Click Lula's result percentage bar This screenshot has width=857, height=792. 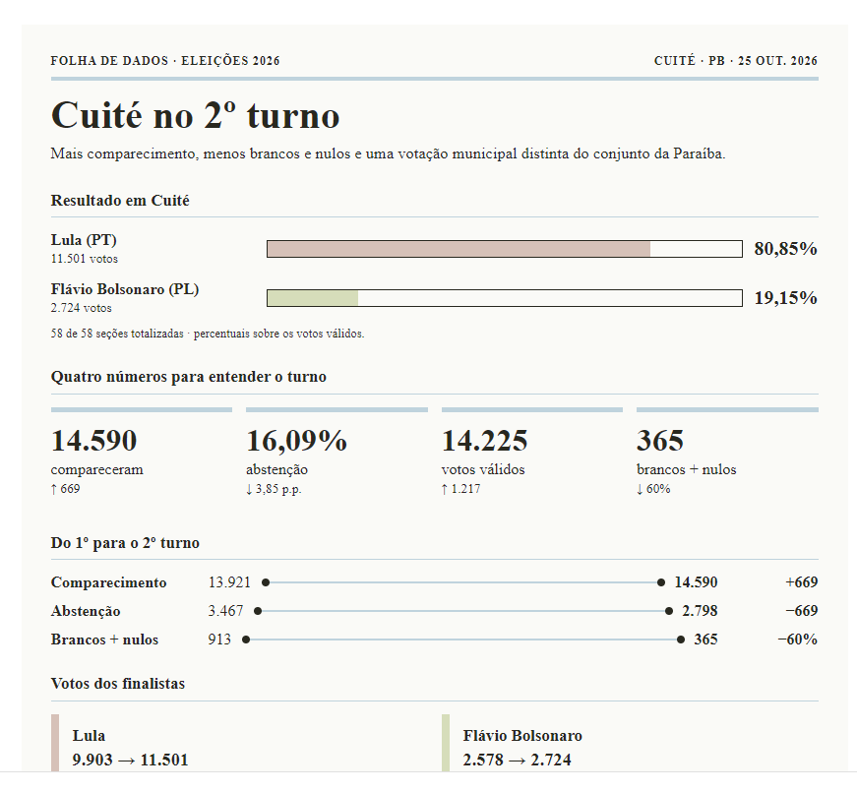point(505,249)
